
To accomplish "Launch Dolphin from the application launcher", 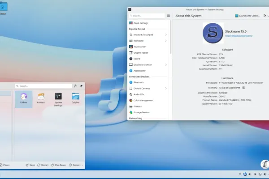I will click(x=75, y=98).
